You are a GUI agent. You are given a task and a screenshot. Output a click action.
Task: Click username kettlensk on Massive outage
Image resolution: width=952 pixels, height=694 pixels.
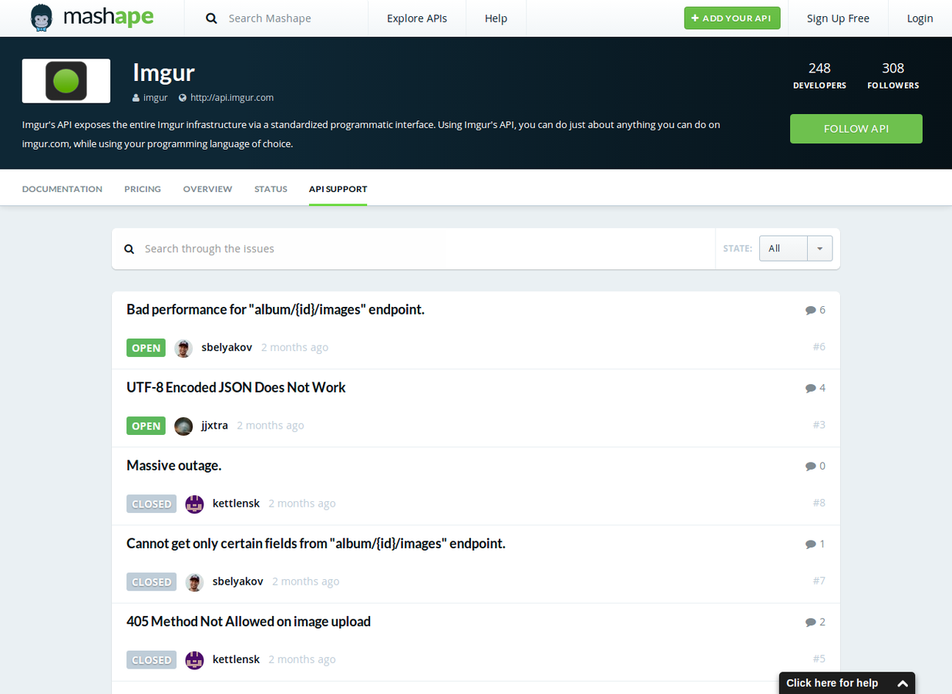(x=236, y=504)
